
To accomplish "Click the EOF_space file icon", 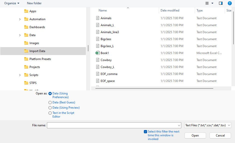I will (98, 81).
